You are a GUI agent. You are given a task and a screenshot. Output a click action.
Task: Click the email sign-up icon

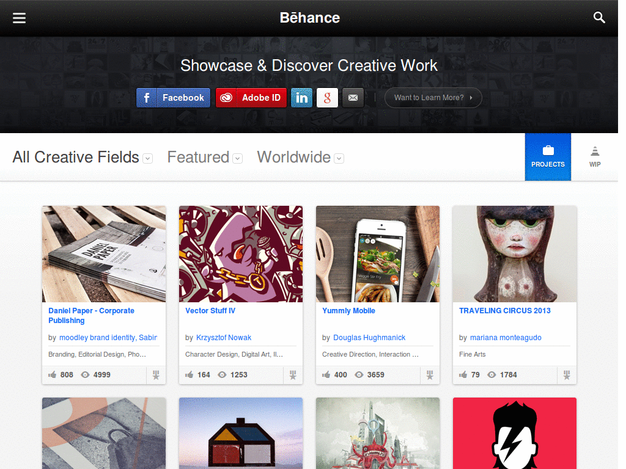click(353, 98)
